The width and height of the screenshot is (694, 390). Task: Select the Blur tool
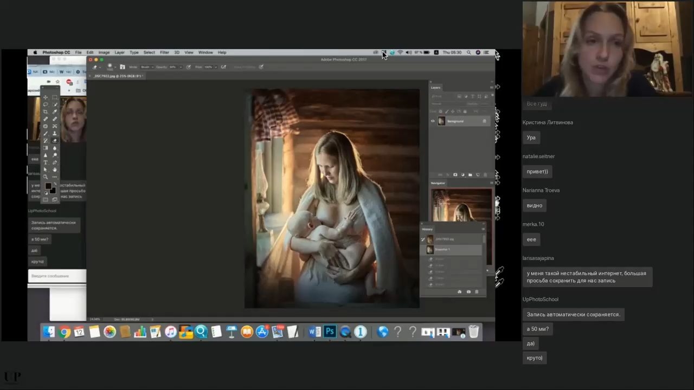point(55,148)
